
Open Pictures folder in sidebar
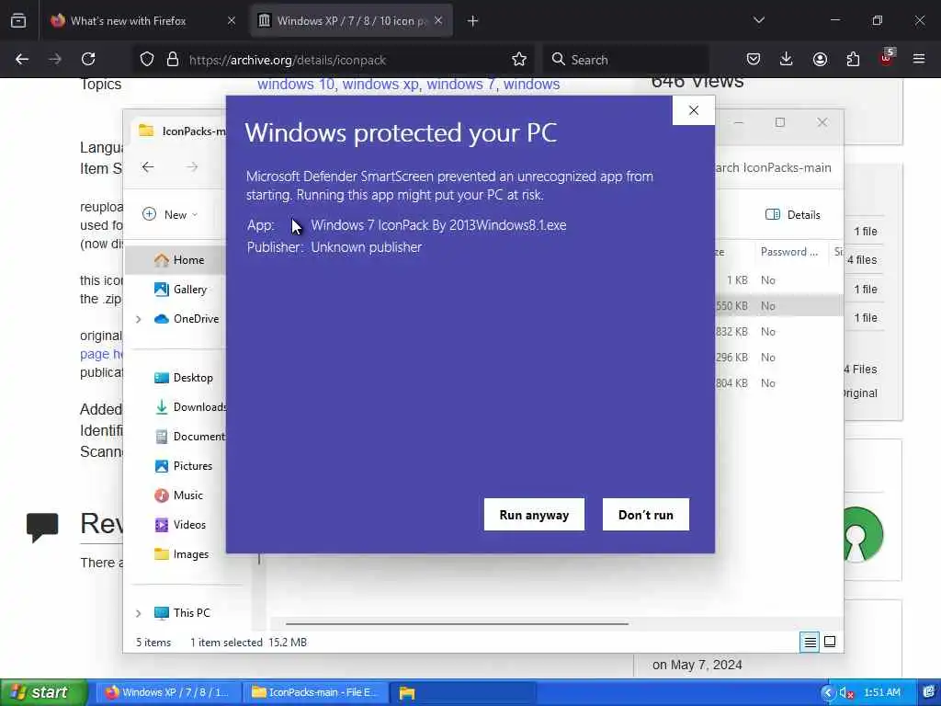pos(184,466)
